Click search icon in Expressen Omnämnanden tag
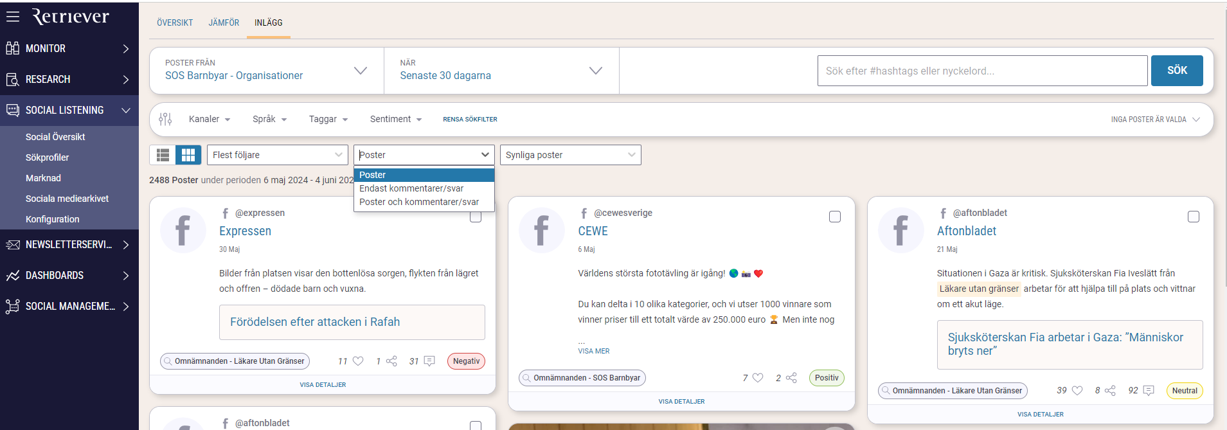This screenshot has height=430, width=1227. [168, 361]
